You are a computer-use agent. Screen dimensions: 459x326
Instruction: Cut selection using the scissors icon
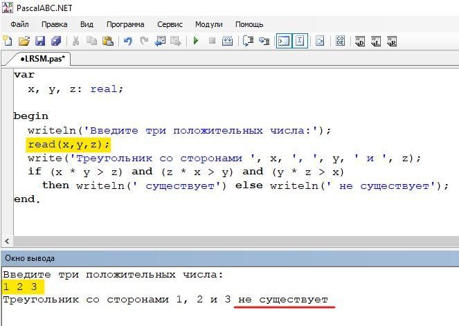click(75, 41)
